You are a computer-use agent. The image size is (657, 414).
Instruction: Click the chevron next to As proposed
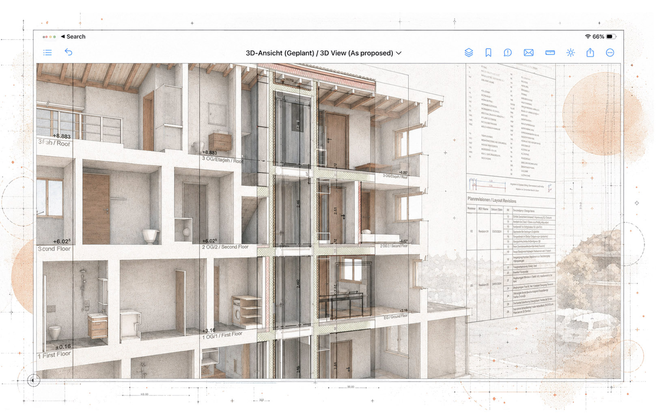point(399,53)
